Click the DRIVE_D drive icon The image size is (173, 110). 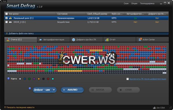[x=10, y=22]
